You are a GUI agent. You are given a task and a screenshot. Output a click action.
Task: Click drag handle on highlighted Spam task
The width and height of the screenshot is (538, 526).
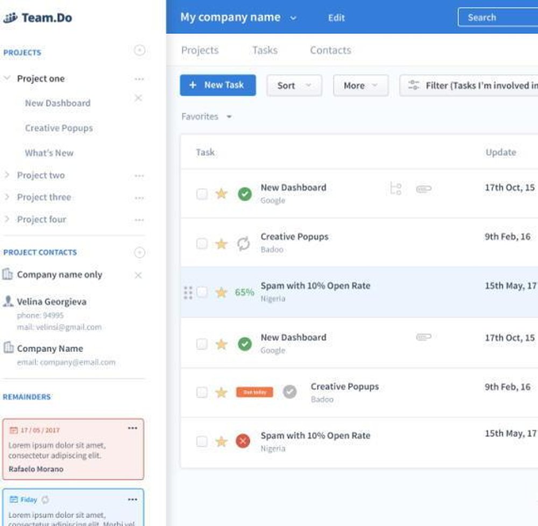click(x=188, y=293)
